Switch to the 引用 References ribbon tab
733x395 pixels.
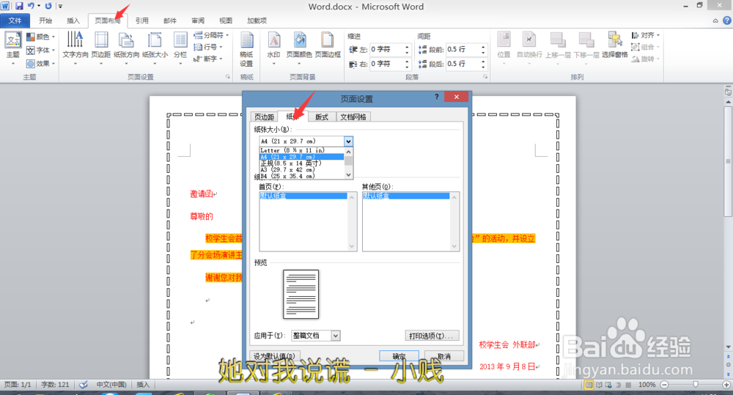click(142, 21)
